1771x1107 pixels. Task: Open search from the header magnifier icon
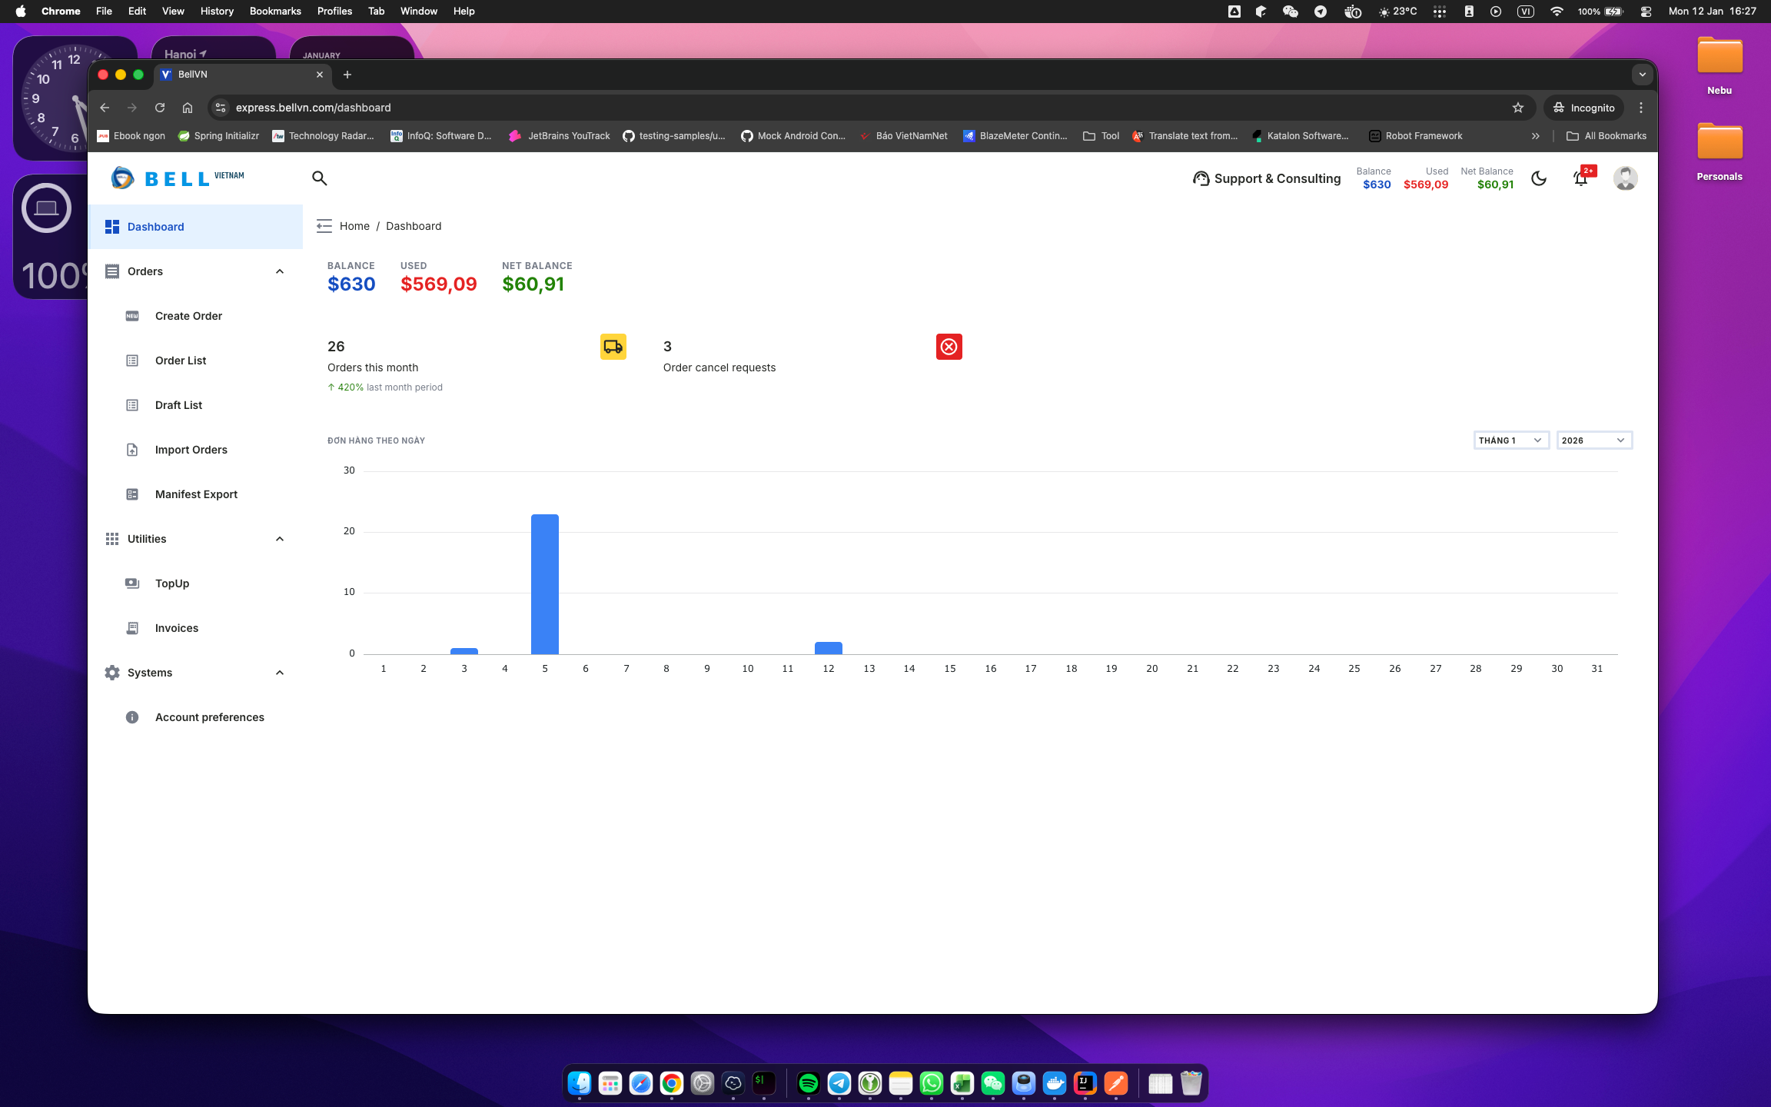pyautogui.click(x=319, y=178)
